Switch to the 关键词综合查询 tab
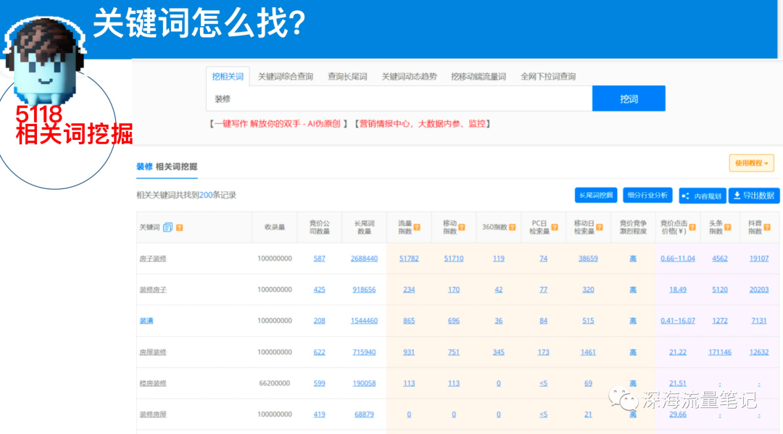Screen dimensions: 783x434 pyautogui.click(x=285, y=76)
